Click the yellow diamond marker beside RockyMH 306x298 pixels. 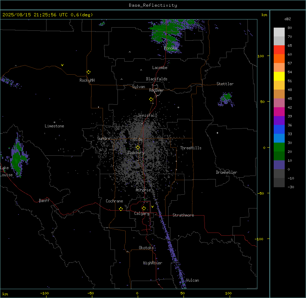88,72
